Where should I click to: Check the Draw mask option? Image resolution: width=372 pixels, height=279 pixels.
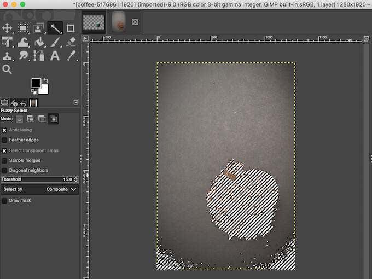[x=4, y=201]
